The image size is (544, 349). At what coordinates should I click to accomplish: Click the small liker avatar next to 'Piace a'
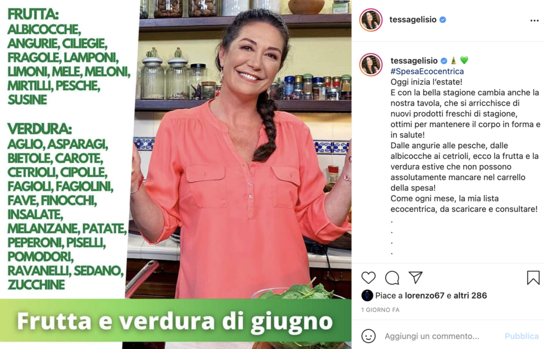coord(367,295)
